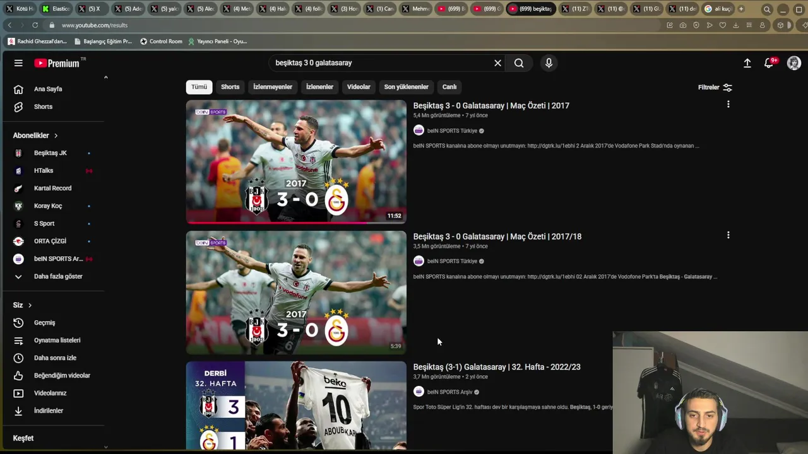Select the İzlenenler filter chip

point(319,87)
